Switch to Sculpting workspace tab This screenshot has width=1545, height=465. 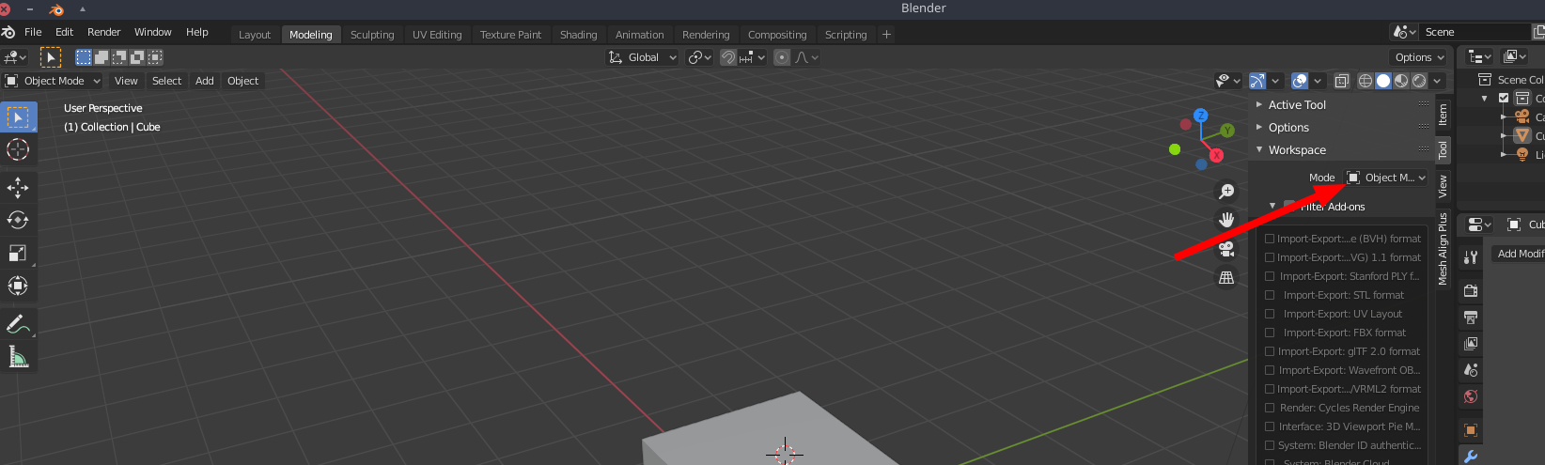(372, 35)
